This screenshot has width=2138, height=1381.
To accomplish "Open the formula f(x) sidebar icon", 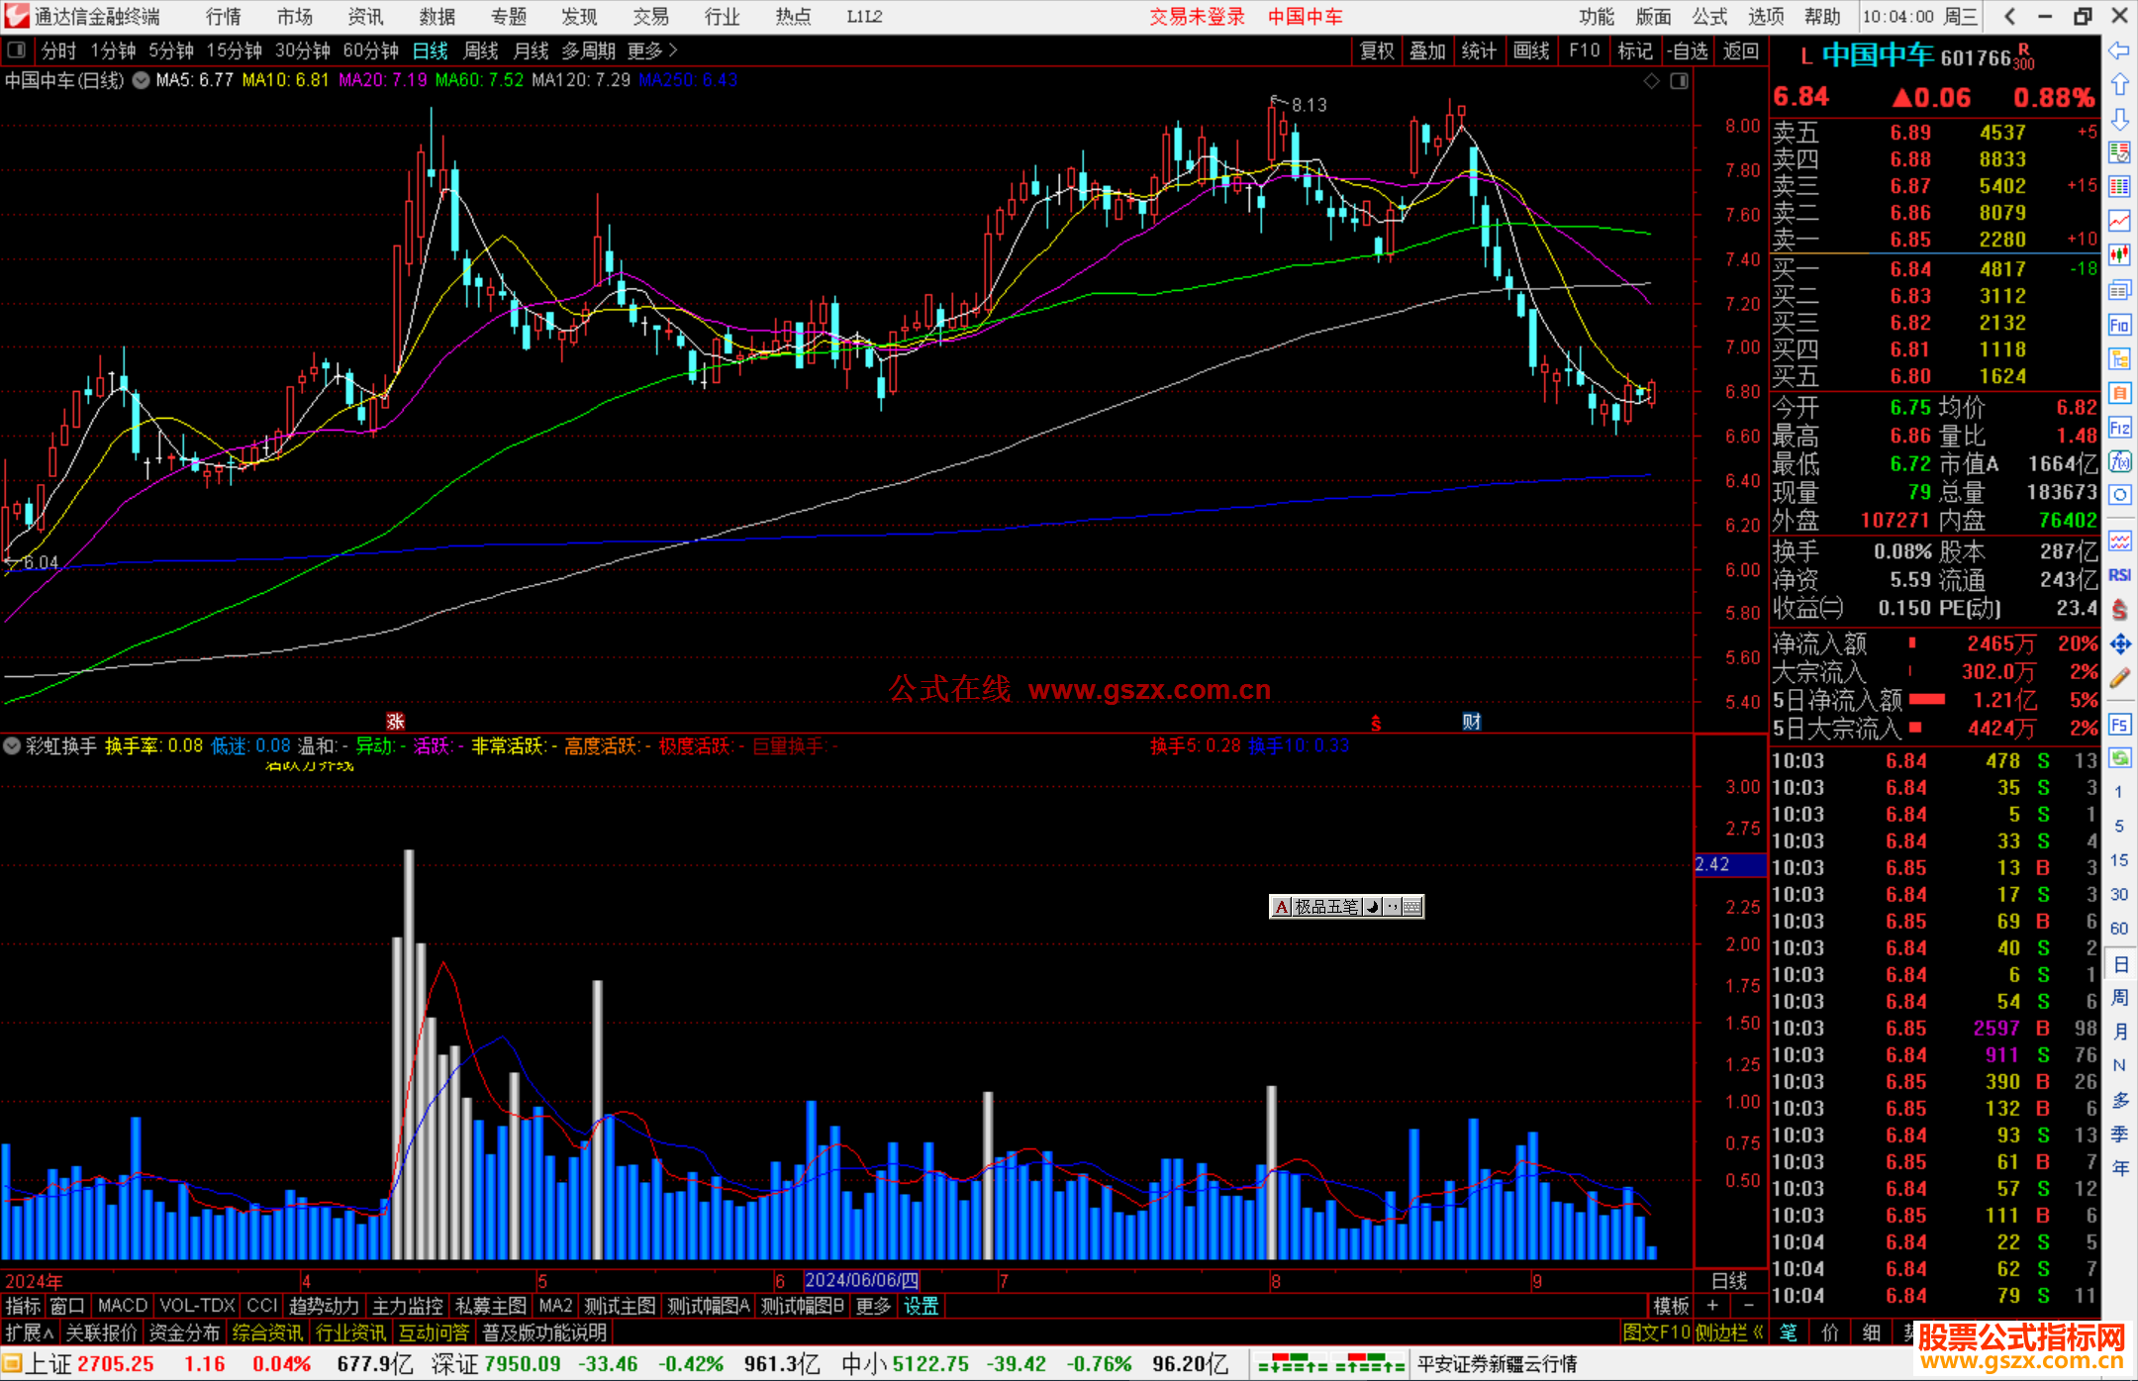I will point(2119,461).
